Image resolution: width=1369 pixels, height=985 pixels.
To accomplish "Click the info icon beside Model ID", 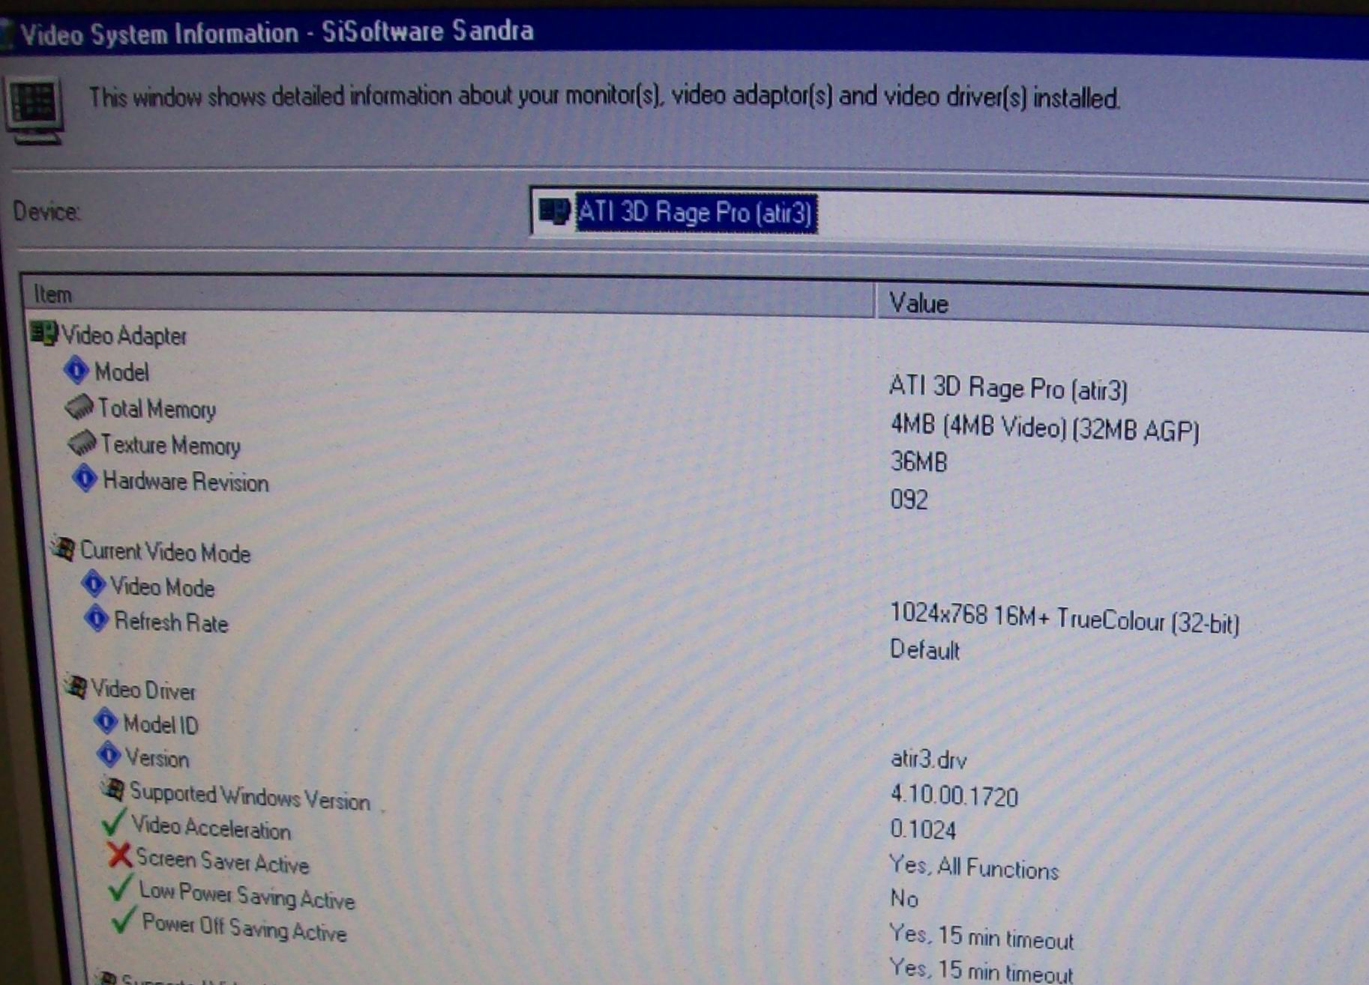I will [x=106, y=721].
